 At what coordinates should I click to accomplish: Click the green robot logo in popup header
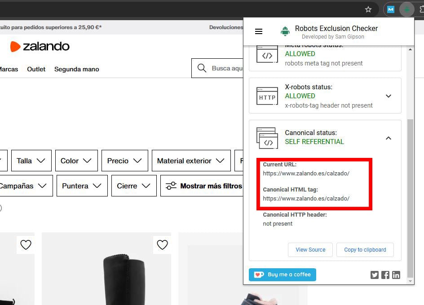click(285, 31)
